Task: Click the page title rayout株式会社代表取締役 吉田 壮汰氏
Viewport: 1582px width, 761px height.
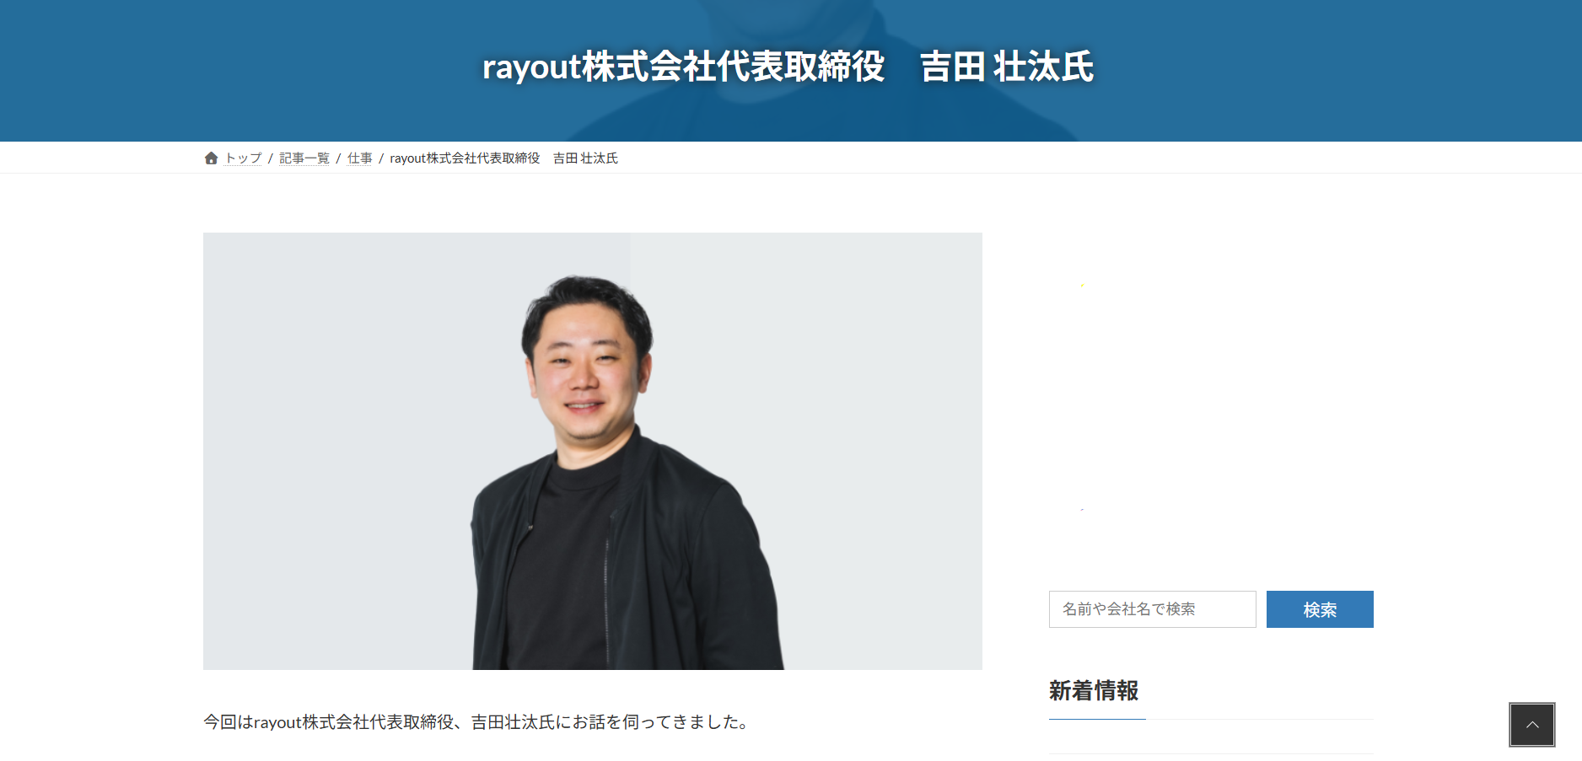Action: [x=788, y=67]
